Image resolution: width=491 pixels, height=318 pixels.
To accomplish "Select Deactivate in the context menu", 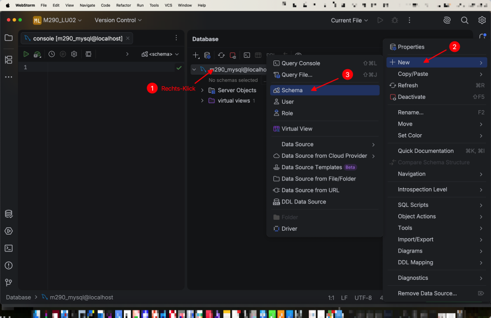I will (436, 97).
